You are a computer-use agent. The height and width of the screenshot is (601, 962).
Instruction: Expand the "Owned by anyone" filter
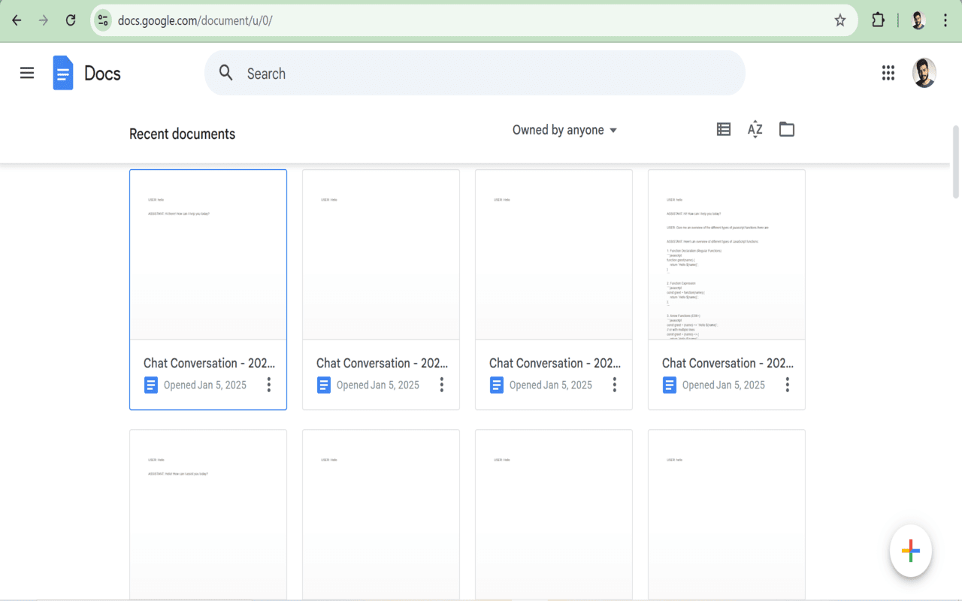click(564, 130)
